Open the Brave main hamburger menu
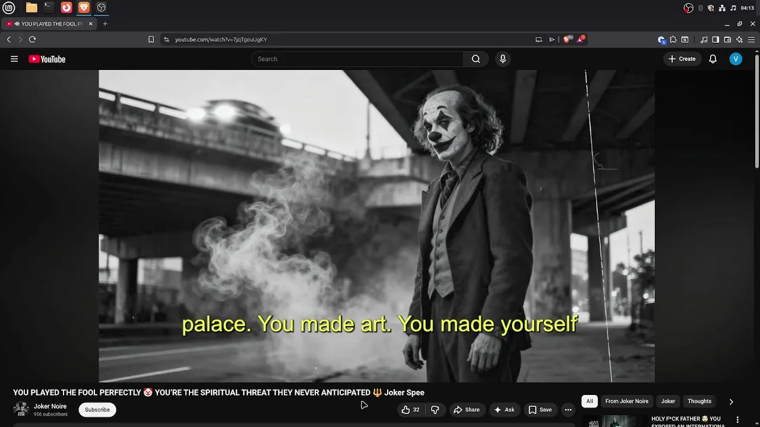 pyautogui.click(x=751, y=40)
